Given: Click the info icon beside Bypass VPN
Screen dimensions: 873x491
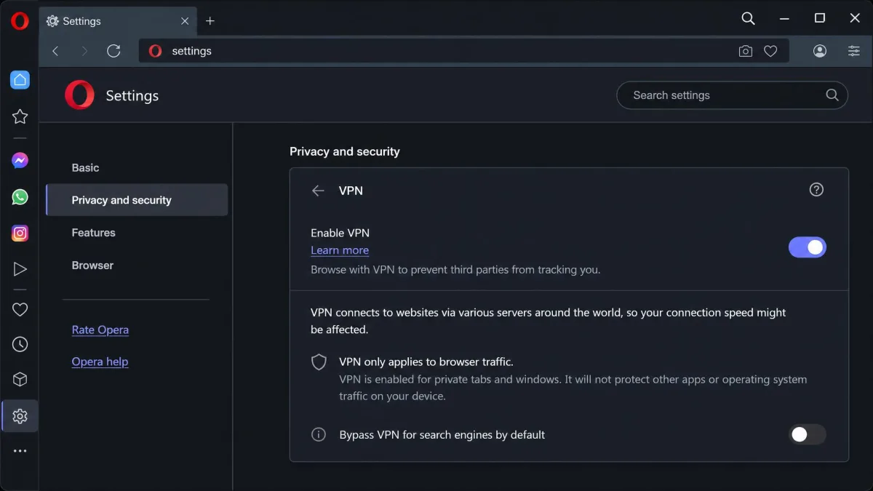Looking at the screenshot, I should pos(319,435).
